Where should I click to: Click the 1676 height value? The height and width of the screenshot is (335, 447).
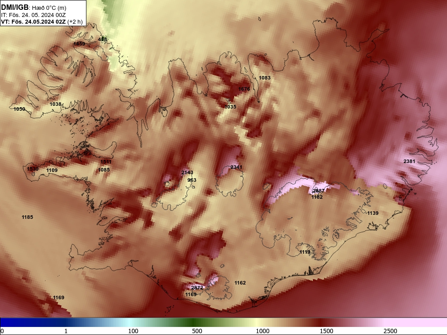pos(244,89)
